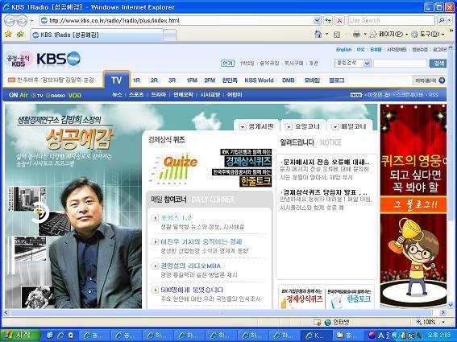Click the KBS 1Radio browser tab
The image size is (457, 342).
point(97,35)
